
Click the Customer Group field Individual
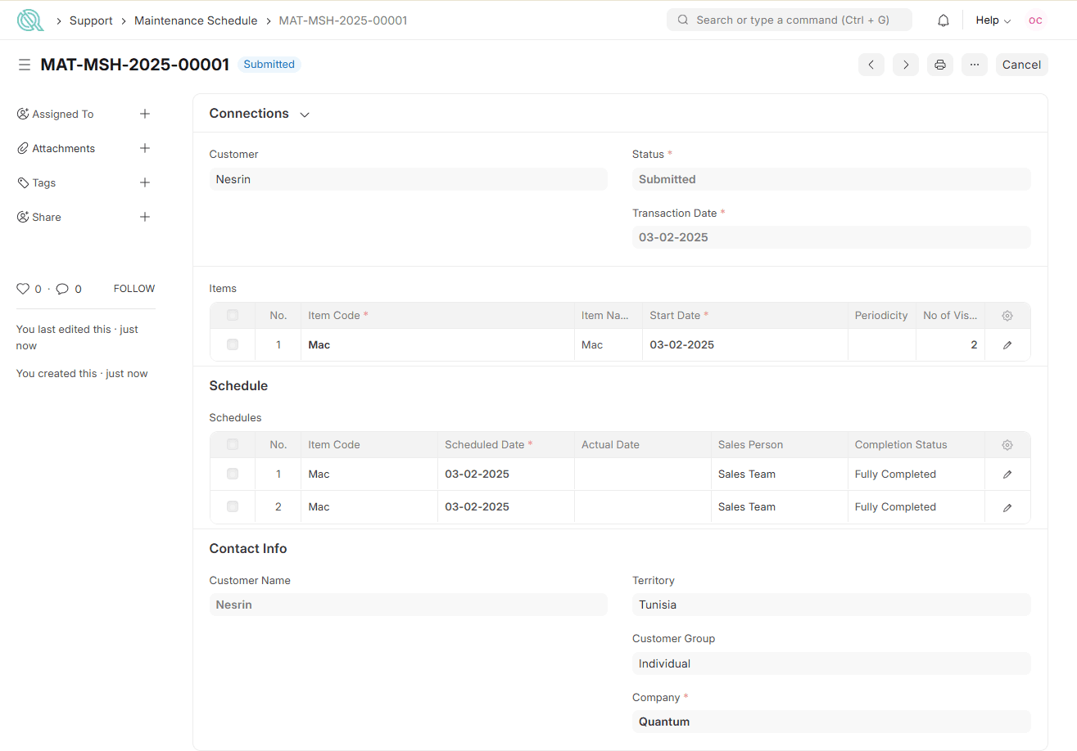click(x=831, y=663)
